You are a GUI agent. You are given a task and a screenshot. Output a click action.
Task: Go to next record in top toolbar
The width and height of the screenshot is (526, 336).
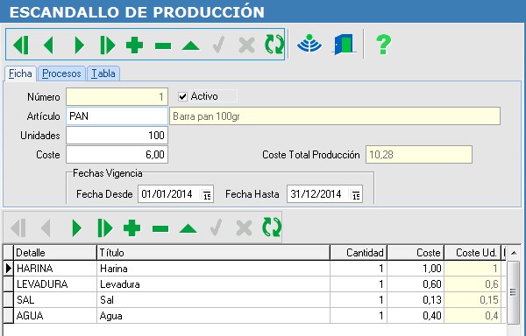coord(79,45)
